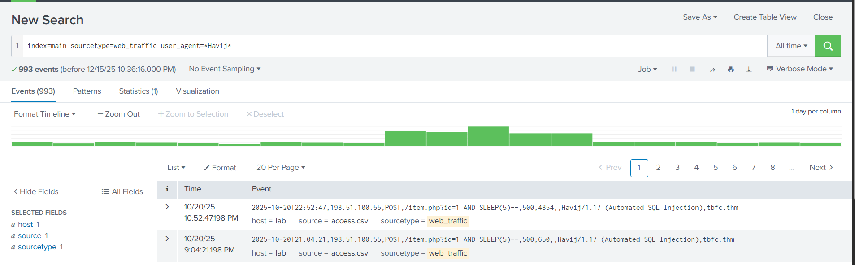Viewport: 855px width, 265px height.
Task: Click the Format pencil button
Action: click(x=220, y=168)
